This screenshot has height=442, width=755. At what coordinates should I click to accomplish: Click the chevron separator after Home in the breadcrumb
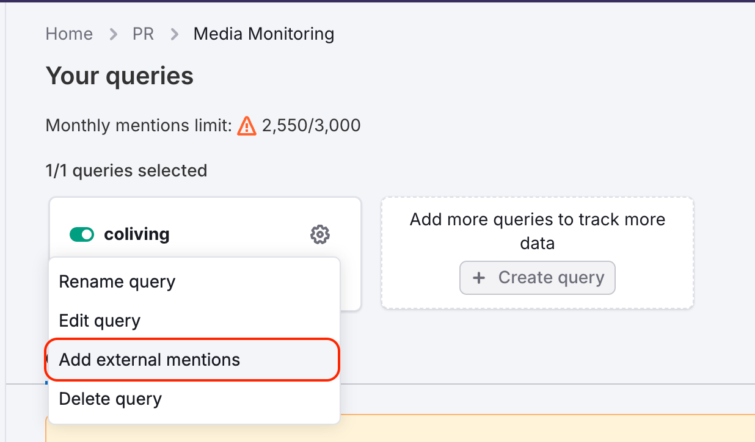[112, 34]
